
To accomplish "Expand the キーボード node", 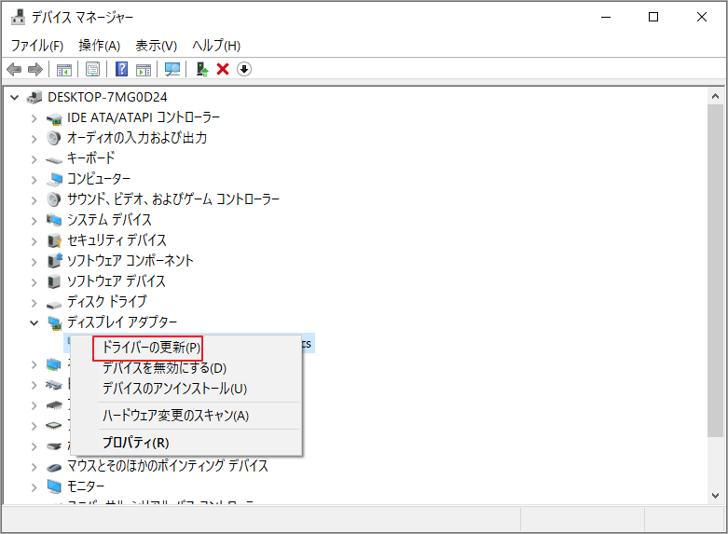I will (34, 159).
